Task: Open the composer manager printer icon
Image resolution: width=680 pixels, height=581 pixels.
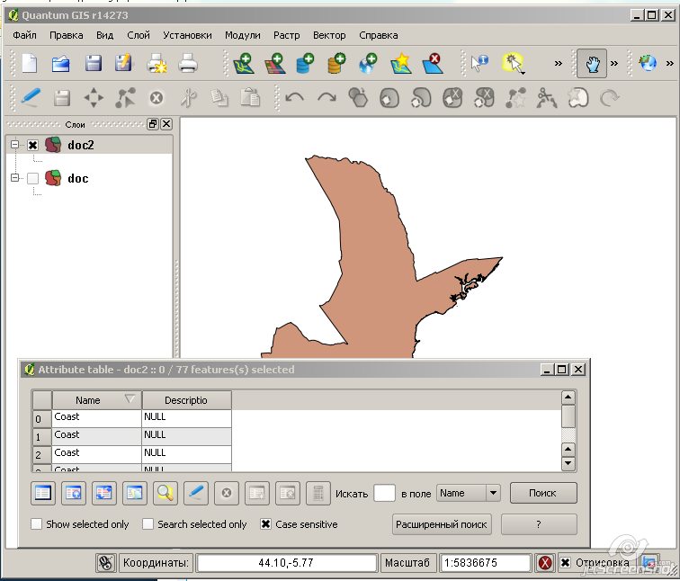Action: (188, 63)
